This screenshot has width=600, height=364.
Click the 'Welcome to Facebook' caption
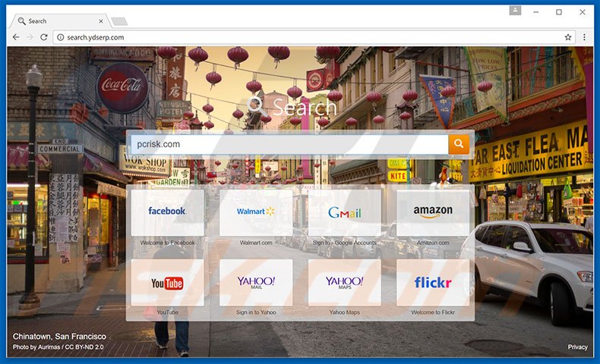(x=167, y=243)
